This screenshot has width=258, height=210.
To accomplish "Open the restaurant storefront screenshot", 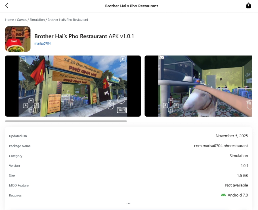I will click(73, 86).
